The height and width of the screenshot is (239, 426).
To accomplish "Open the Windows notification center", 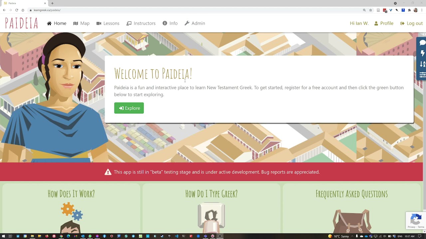I will pos(419,236).
